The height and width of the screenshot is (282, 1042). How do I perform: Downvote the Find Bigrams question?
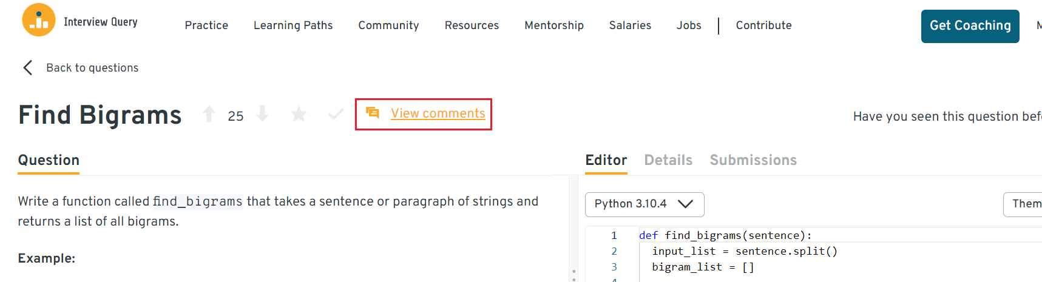[x=262, y=114]
